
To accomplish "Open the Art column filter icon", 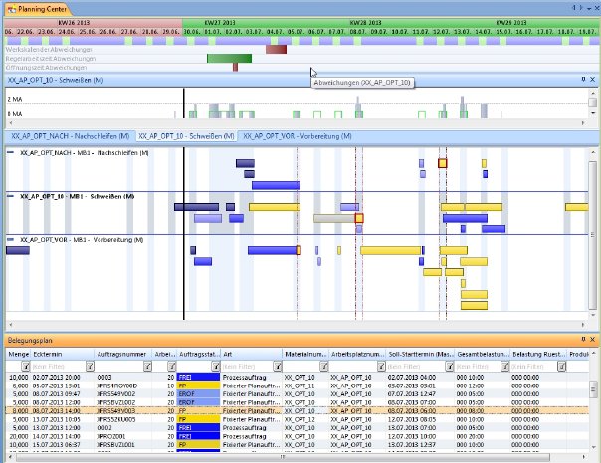I will pyautogui.click(x=278, y=367).
